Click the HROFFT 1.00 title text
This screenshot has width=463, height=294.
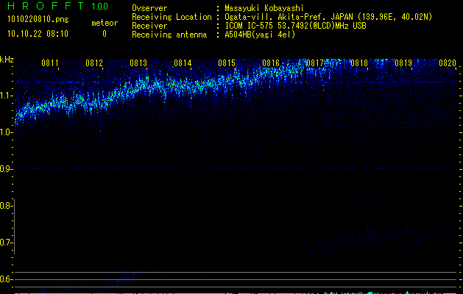point(57,6)
